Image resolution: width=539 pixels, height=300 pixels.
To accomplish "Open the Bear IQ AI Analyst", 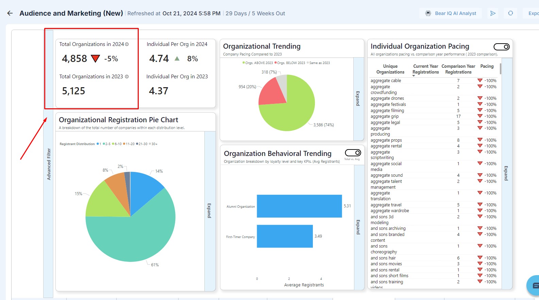I will click(x=451, y=13).
